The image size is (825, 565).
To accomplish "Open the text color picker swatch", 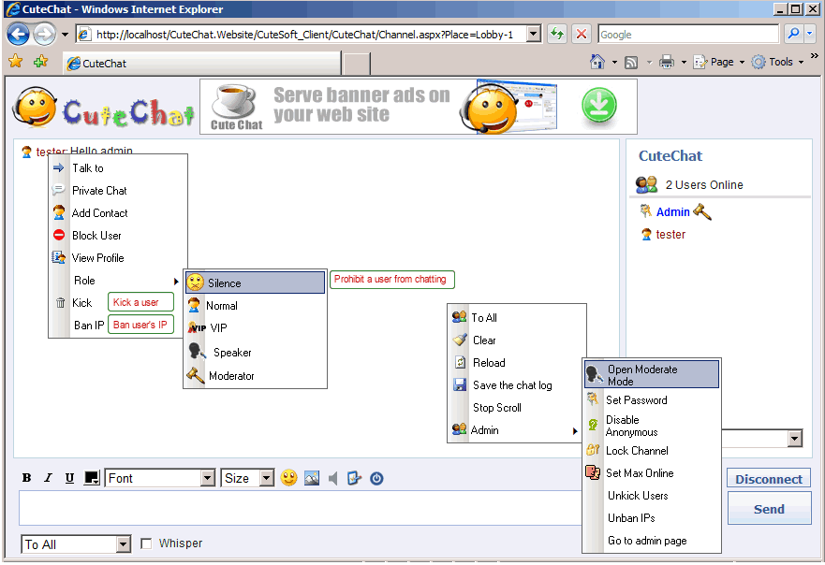I will tap(92, 478).
